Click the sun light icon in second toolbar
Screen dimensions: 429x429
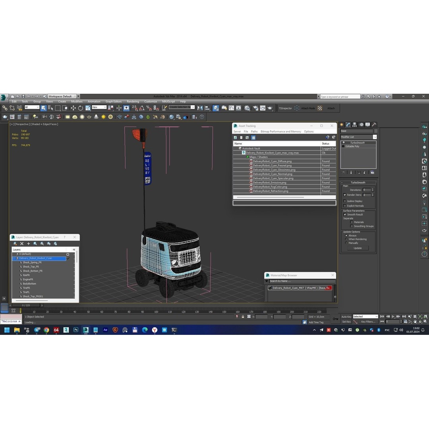tap(103, 117)
